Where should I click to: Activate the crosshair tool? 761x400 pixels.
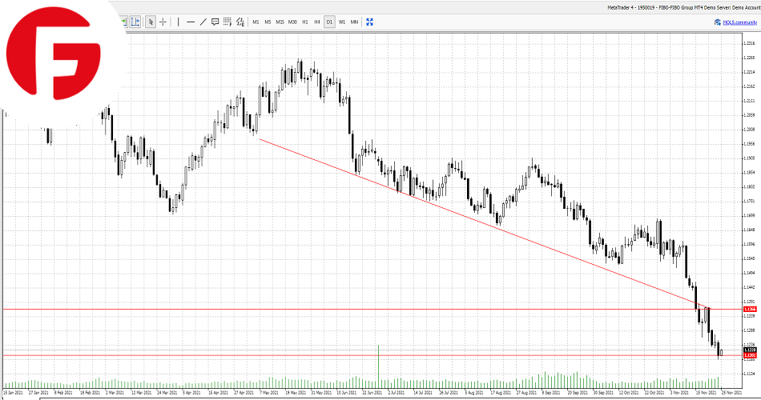(x=163, y=22)
